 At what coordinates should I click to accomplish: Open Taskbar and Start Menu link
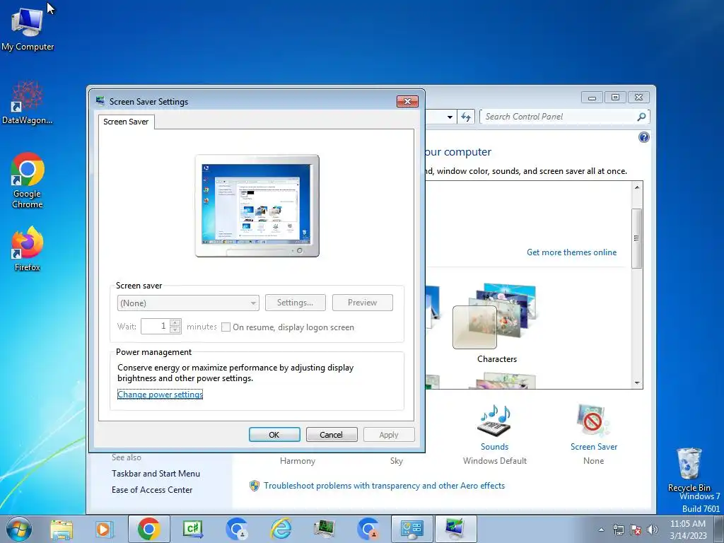pyautogui.click(x=156, y=473)
